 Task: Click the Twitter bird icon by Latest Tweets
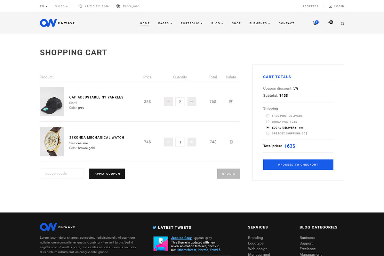point(155,228)
